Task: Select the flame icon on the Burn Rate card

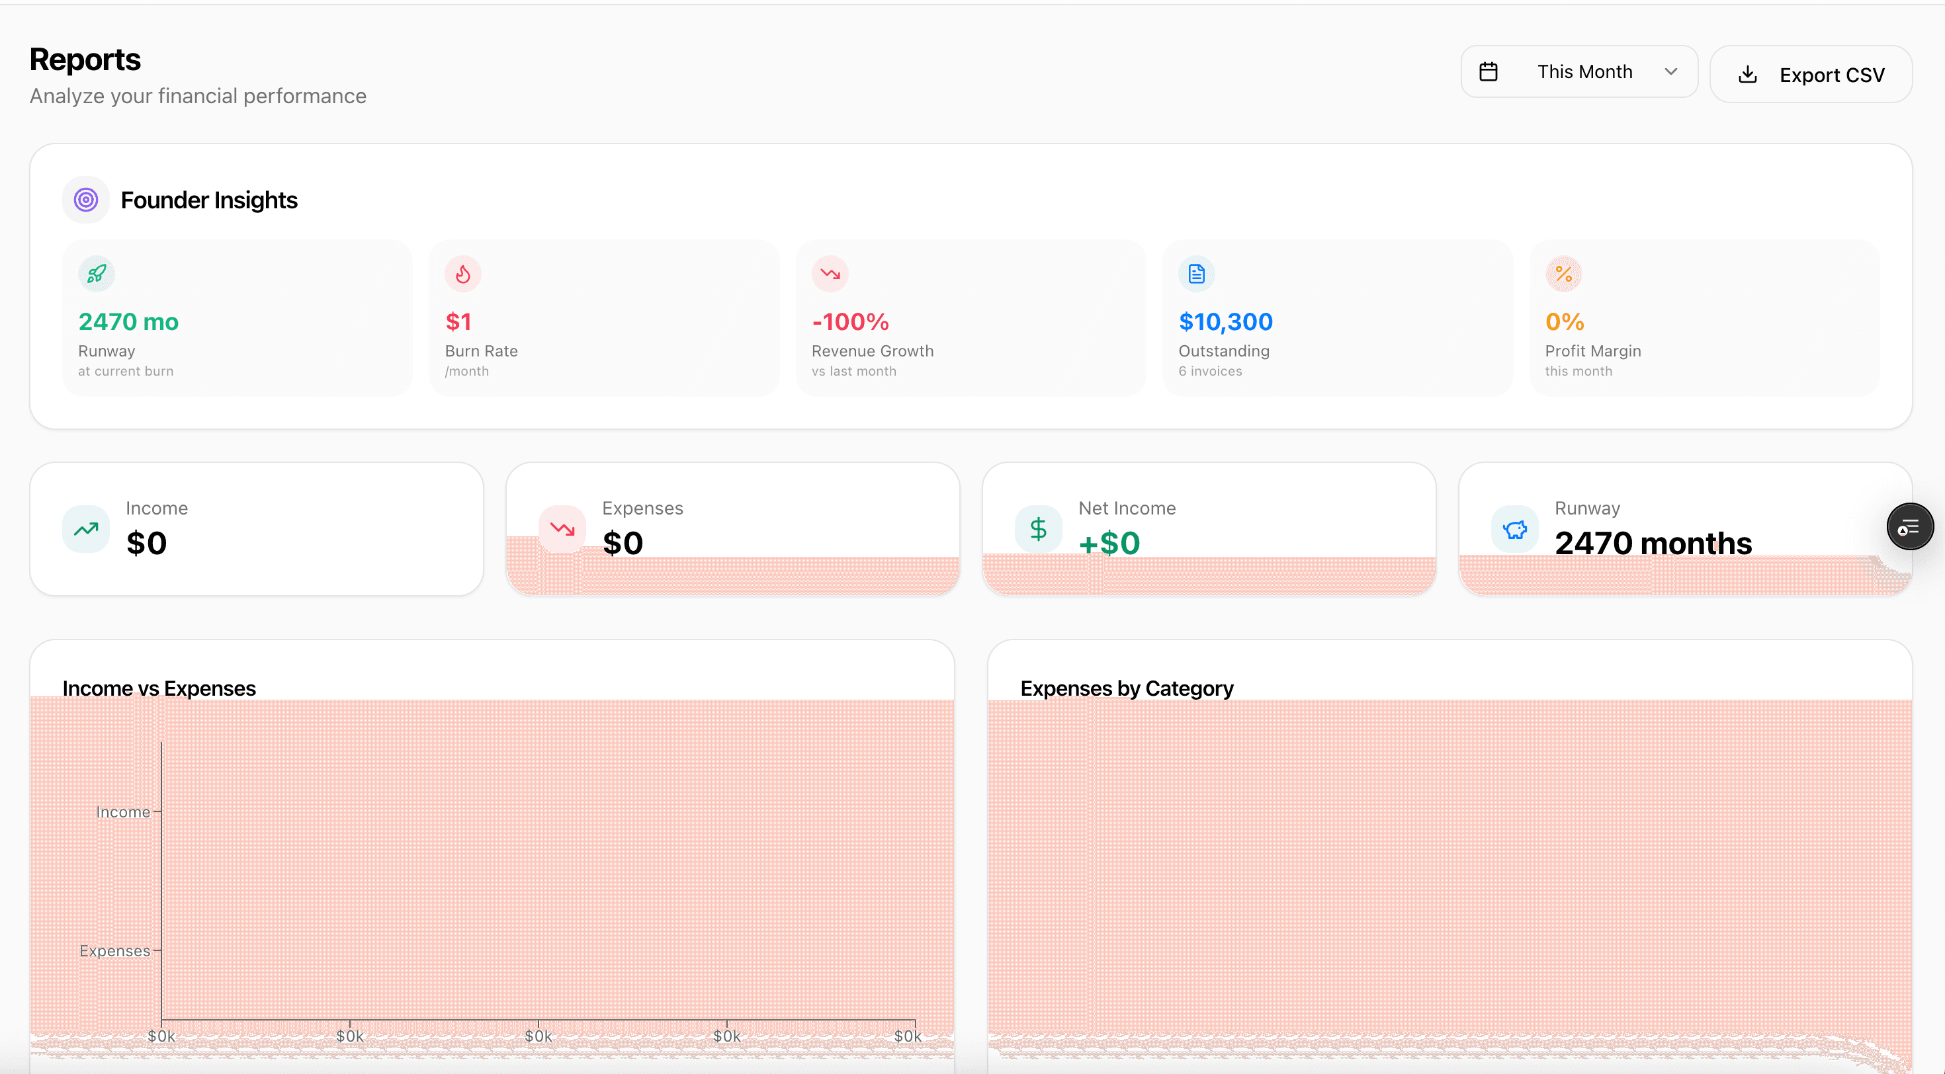Action: coord(463,274)
